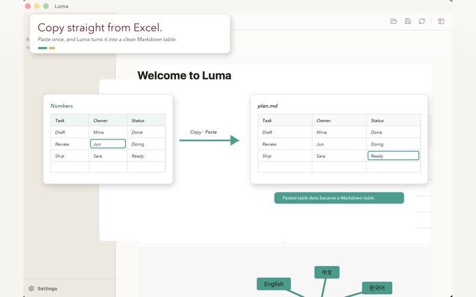
Task: Click the 'Copy · Paste' label
Action: tap(203, 132)
